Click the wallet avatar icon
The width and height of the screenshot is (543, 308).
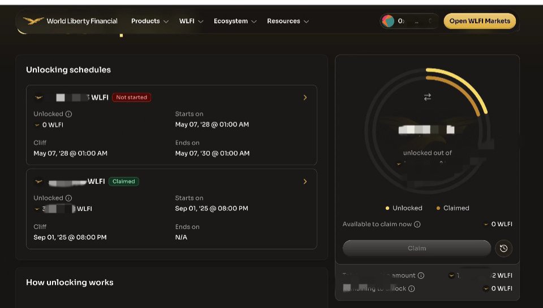(x=388, y=21)
